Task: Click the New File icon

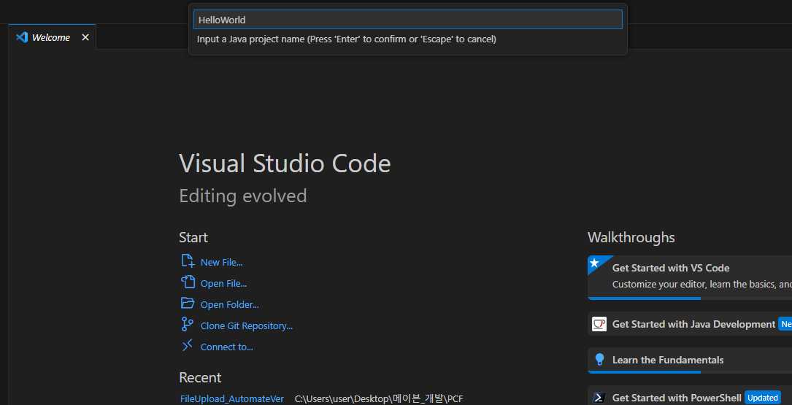Action: tap(188, 261)
